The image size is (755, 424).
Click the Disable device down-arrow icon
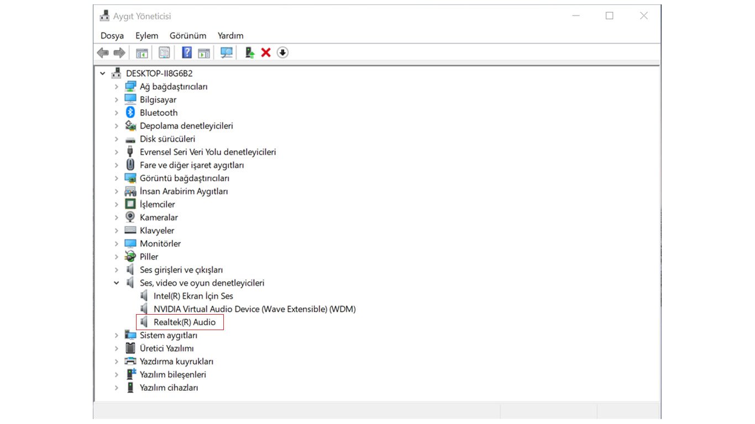tap(282, 52)
